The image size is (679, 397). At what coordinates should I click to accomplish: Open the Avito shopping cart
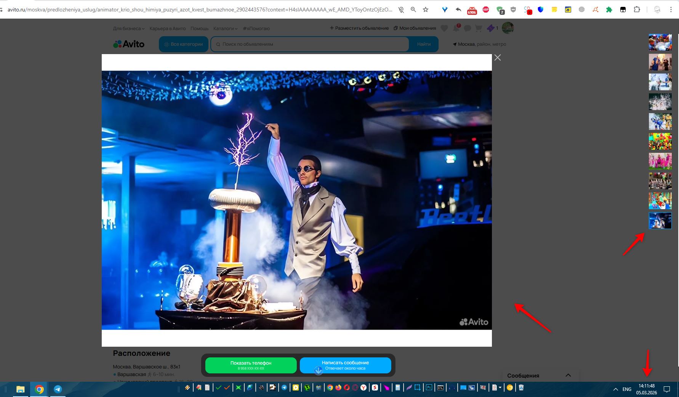[x=479, y=28]
